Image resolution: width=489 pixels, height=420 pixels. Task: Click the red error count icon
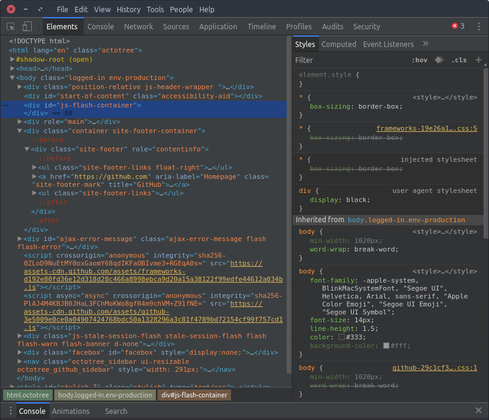click(455, 26)
